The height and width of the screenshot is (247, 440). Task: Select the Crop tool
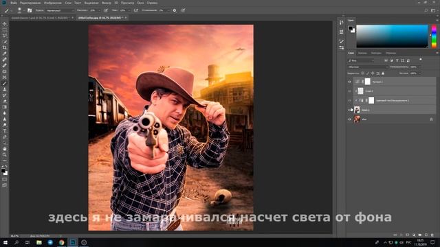[x=5, y=47]
